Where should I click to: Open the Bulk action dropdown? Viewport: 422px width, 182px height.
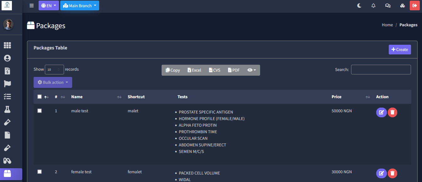point(53,83)
